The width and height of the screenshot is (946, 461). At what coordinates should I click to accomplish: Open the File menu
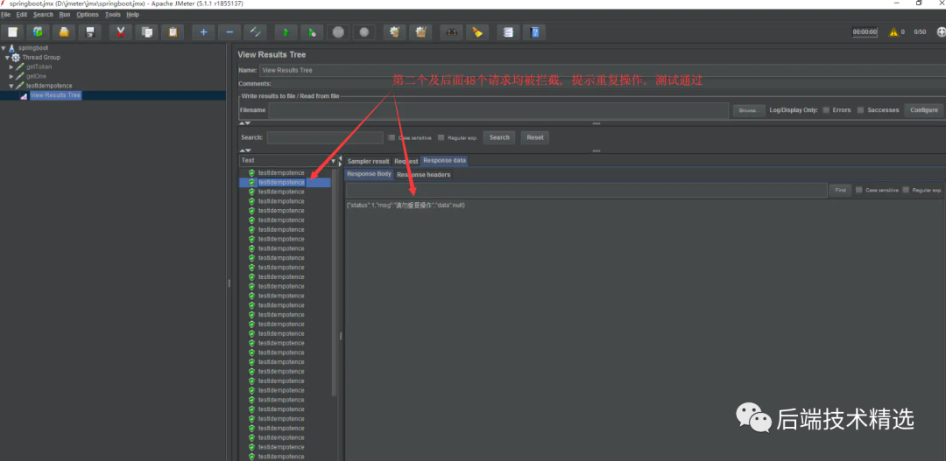[6, 15]
